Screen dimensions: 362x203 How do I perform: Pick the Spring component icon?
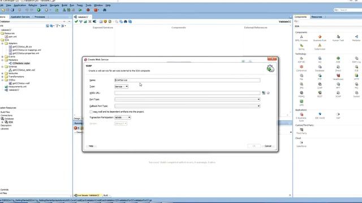tap(301, 46)
